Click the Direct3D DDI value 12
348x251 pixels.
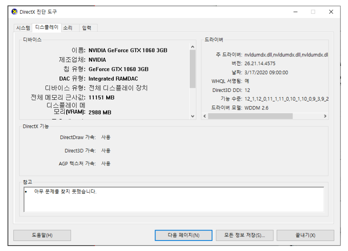pyautogui.click(x=247, y=90)
